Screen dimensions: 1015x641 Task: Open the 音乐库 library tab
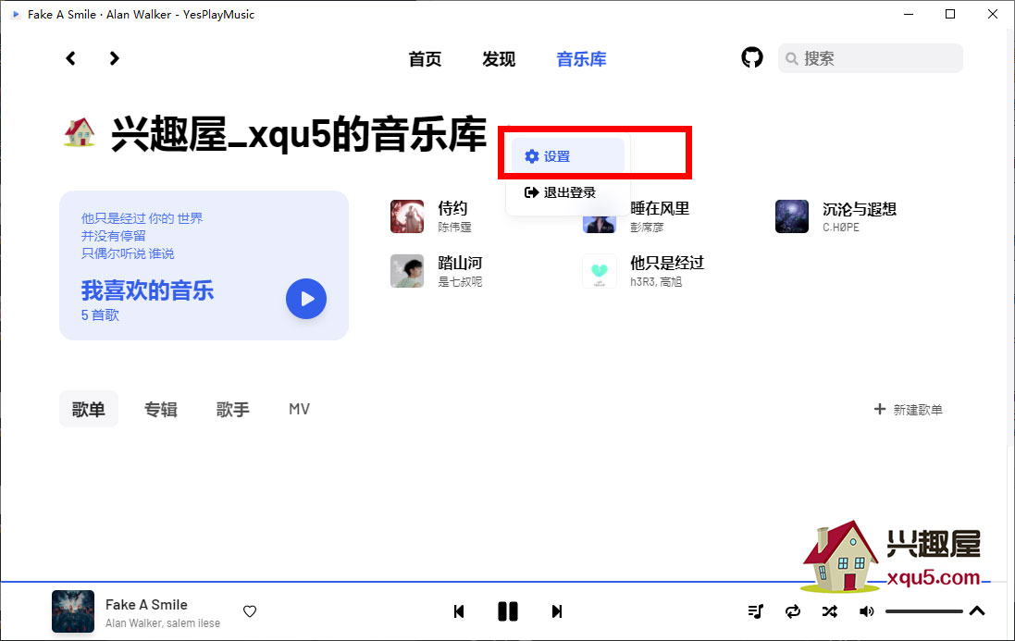coord(581,59)
